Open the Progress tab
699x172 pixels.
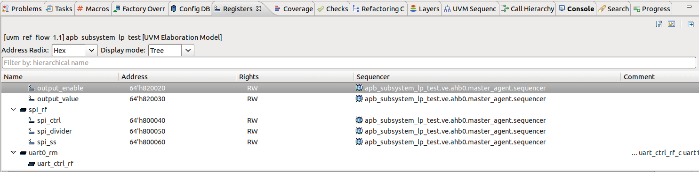(651, 8)
